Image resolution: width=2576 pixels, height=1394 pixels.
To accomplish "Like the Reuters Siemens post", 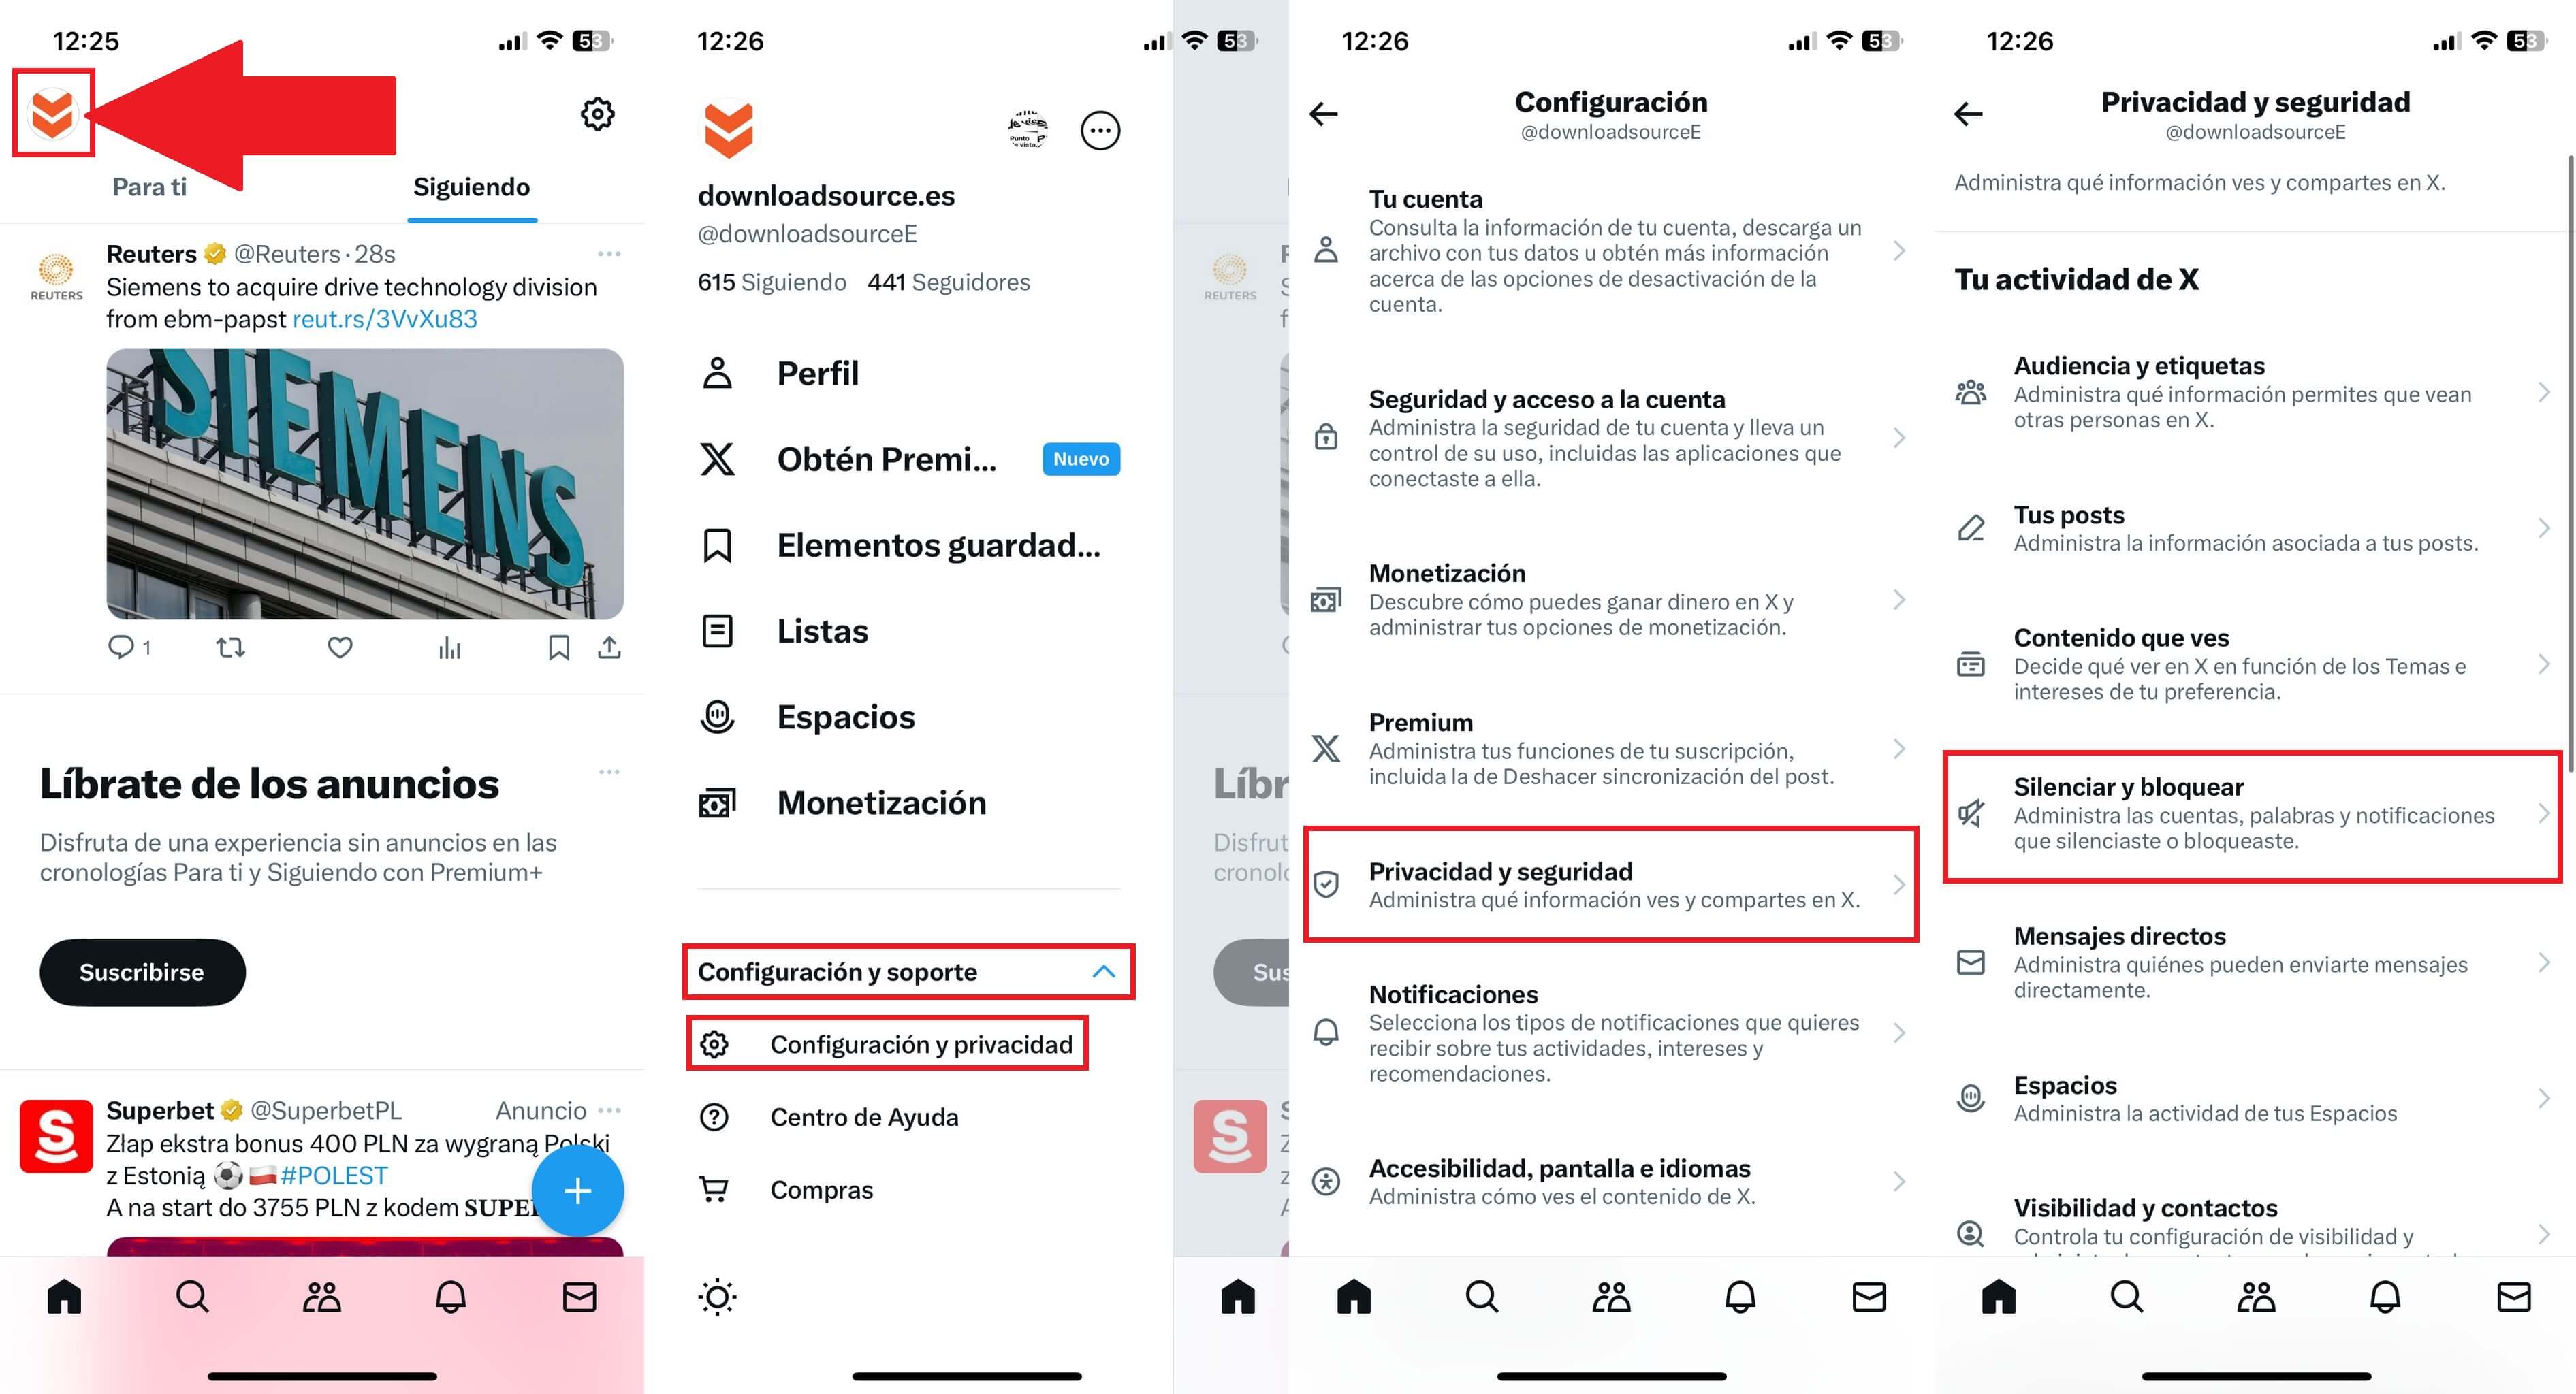I will click(x=340, y=647).
